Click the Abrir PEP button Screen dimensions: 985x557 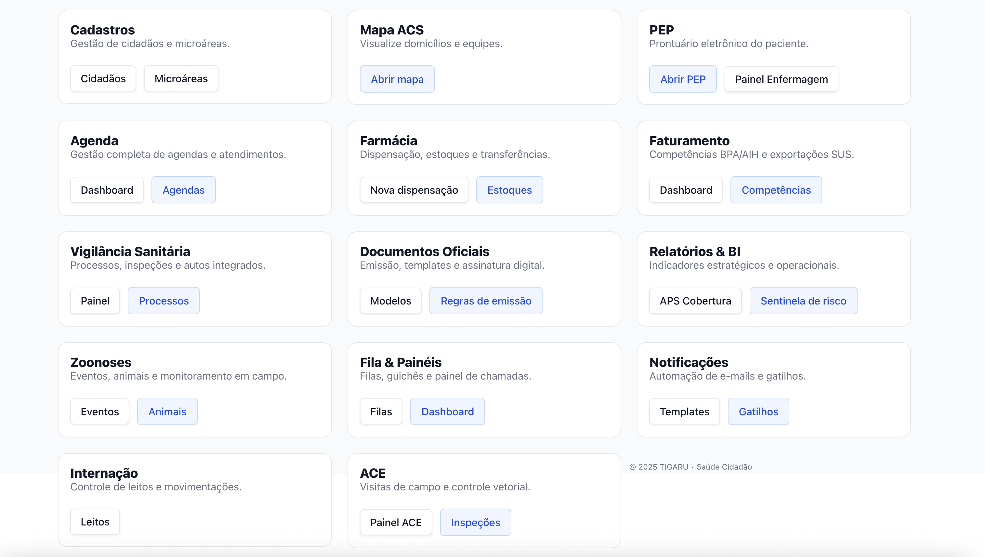pos(683,79)
